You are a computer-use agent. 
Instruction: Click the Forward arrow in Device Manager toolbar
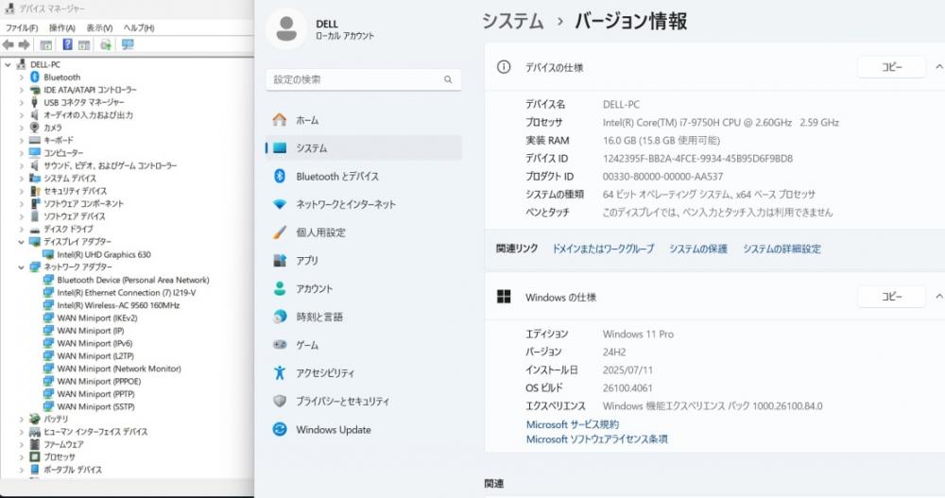tap(25, 44)
